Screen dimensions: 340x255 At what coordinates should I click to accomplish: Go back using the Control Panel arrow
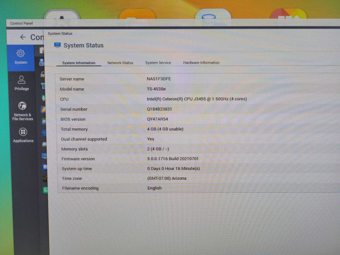tap(23, 37)
